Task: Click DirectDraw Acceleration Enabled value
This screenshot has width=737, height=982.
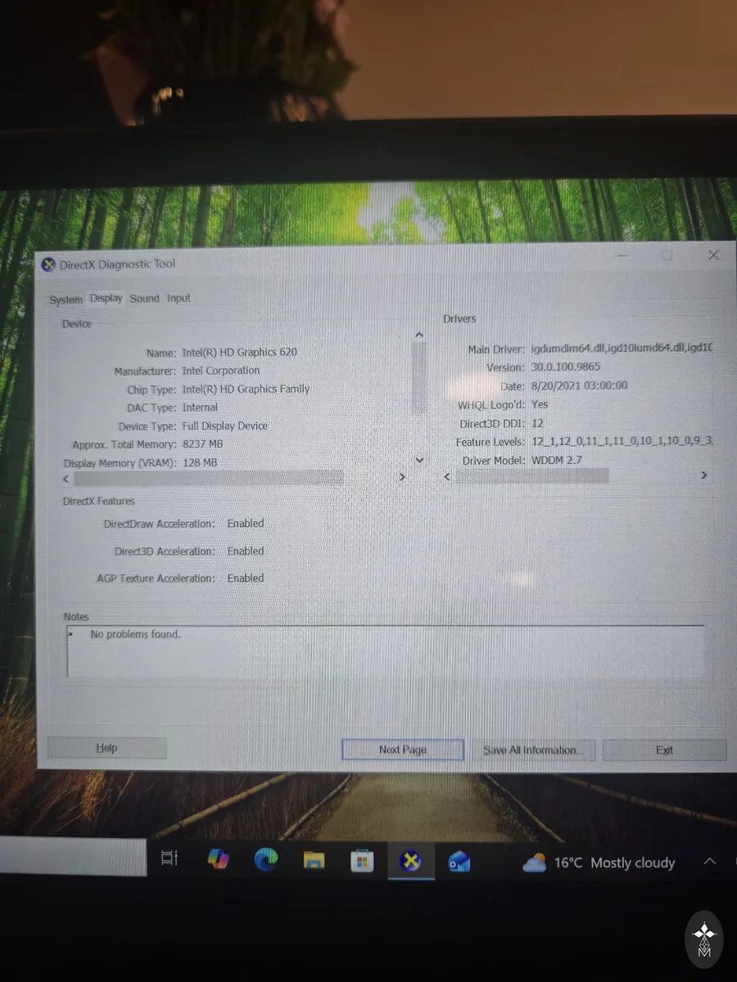Action: pos(246,523)
